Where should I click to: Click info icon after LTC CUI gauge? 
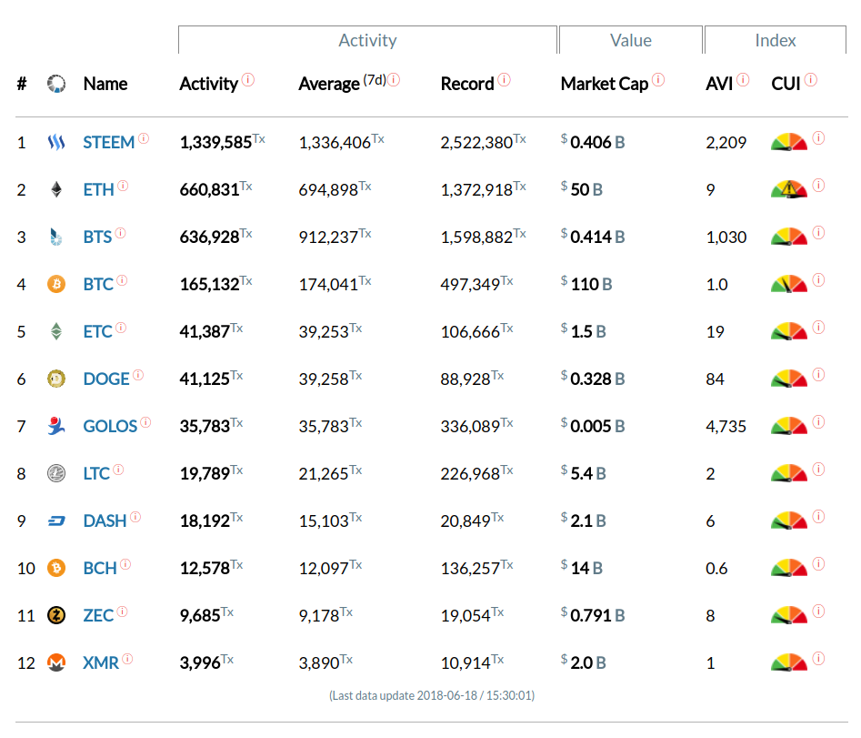[818, 470]
